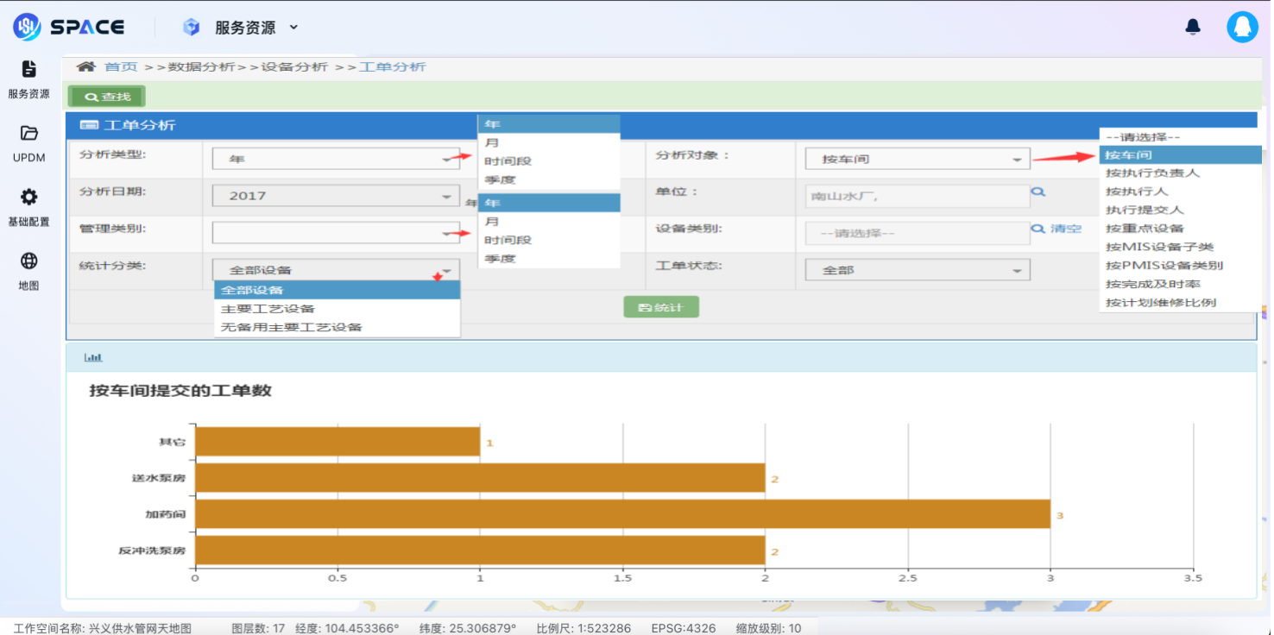This screenshot has width=1274, height=635.
Task: Click the 查找 search button
Action: click(107, 97)
